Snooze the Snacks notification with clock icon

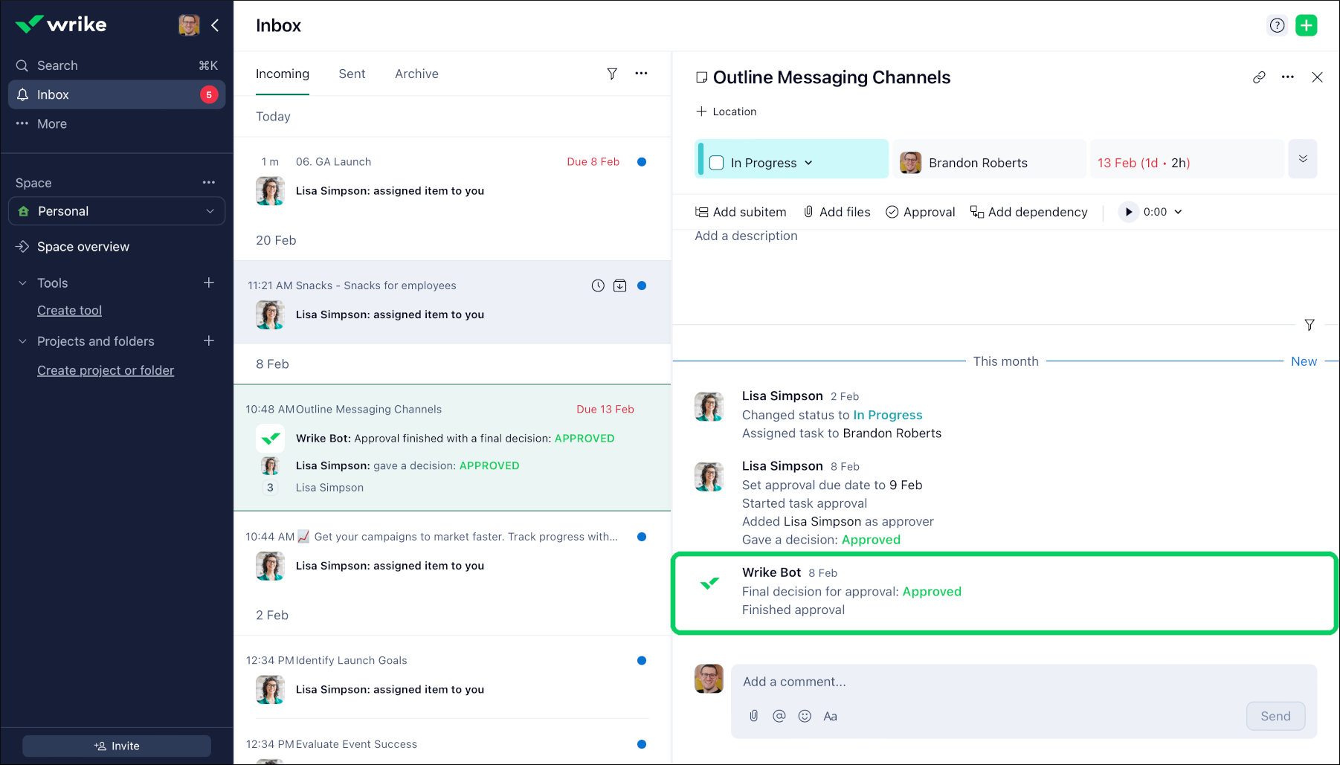tap(598, 285)
